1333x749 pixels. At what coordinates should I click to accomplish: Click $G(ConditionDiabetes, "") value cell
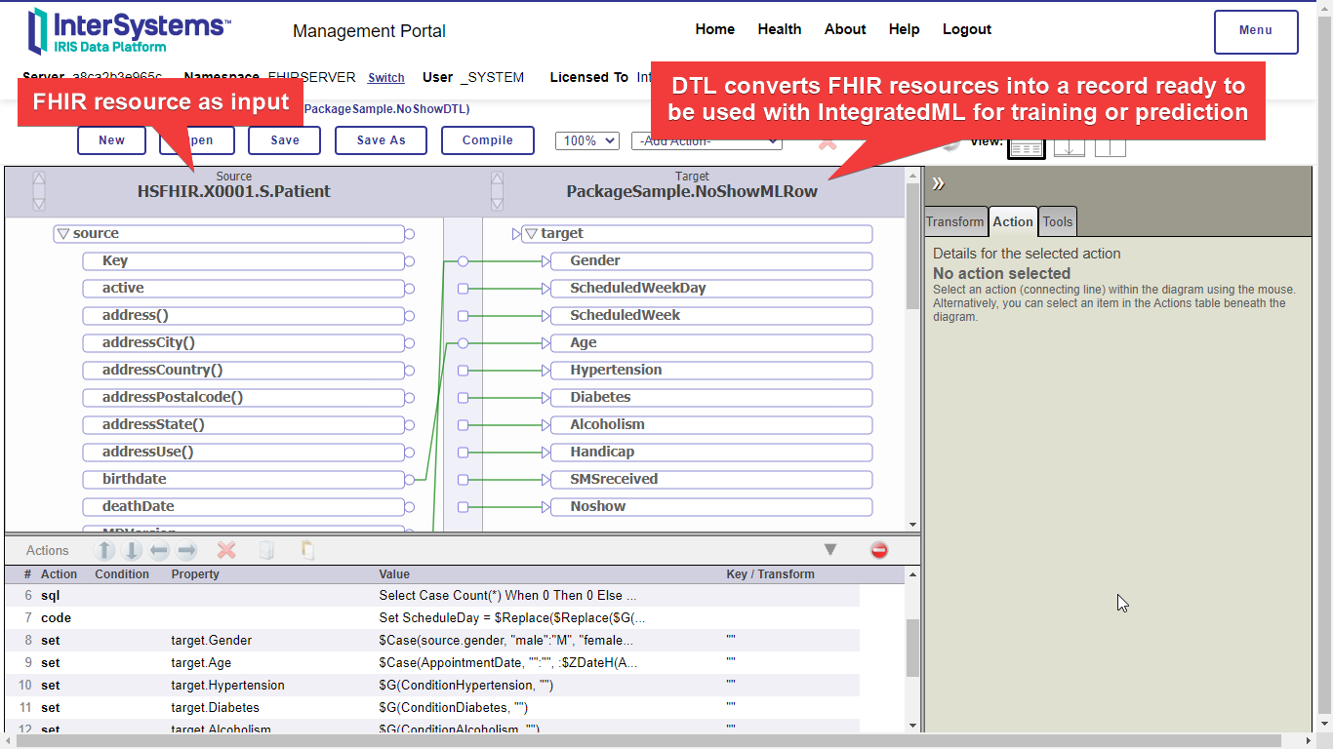coord(454,708)
